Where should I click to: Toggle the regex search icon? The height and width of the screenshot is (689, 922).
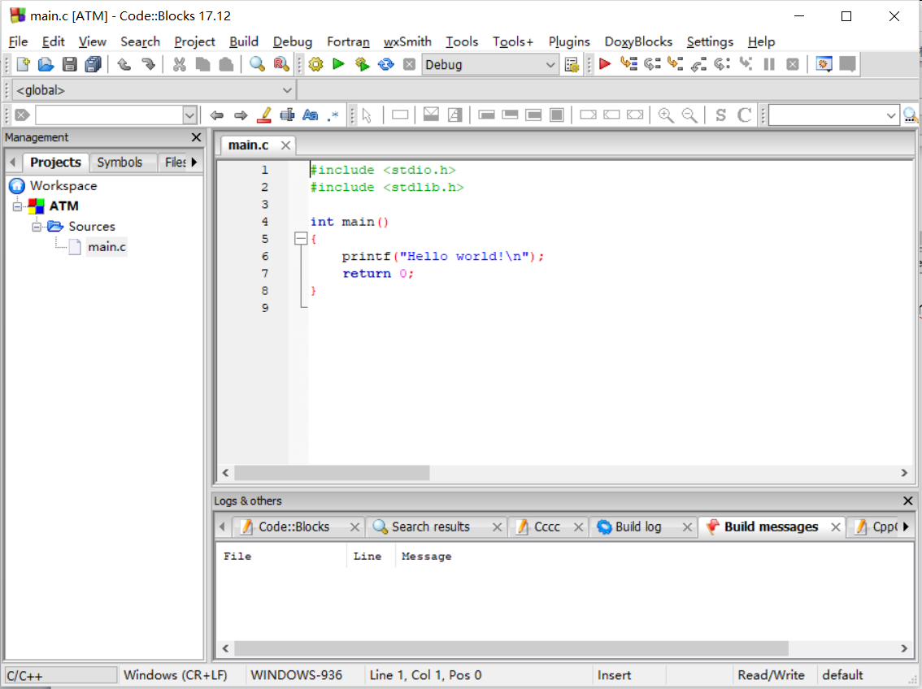point(333,115)
